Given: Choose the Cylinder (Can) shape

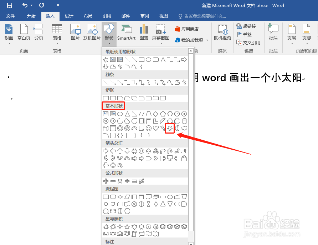Looking at the screenshot, I should pos(184,121).
